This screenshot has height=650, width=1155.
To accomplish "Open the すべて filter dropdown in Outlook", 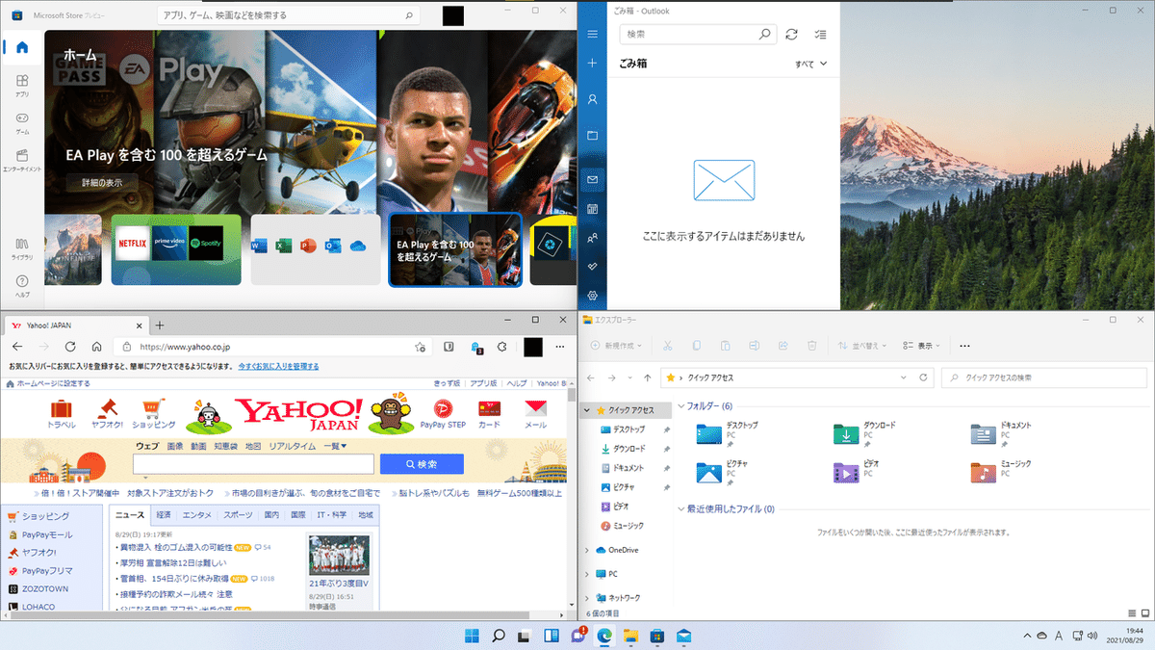I will [x=810, y=64].
